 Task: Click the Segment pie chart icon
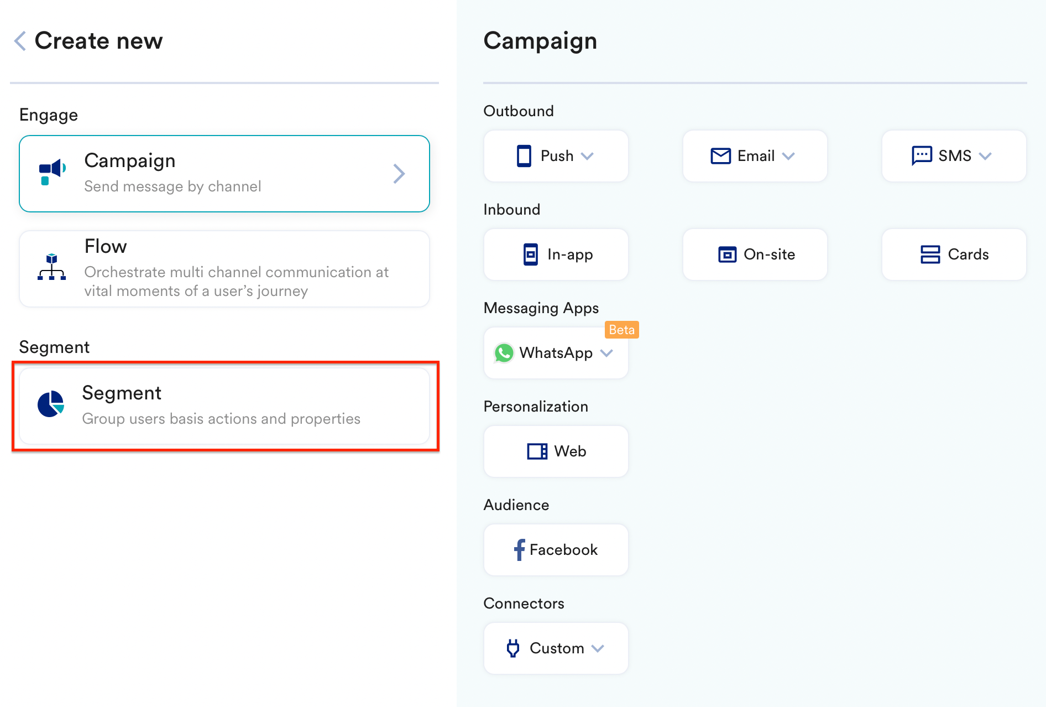pyautogui.click(x=51, y=404)
